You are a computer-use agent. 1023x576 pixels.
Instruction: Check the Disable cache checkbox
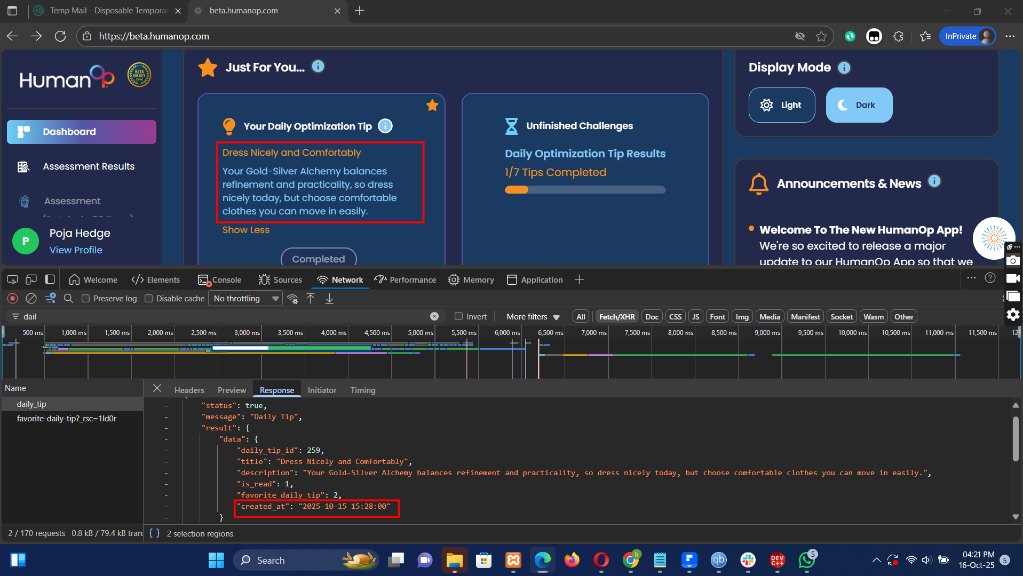149,299
